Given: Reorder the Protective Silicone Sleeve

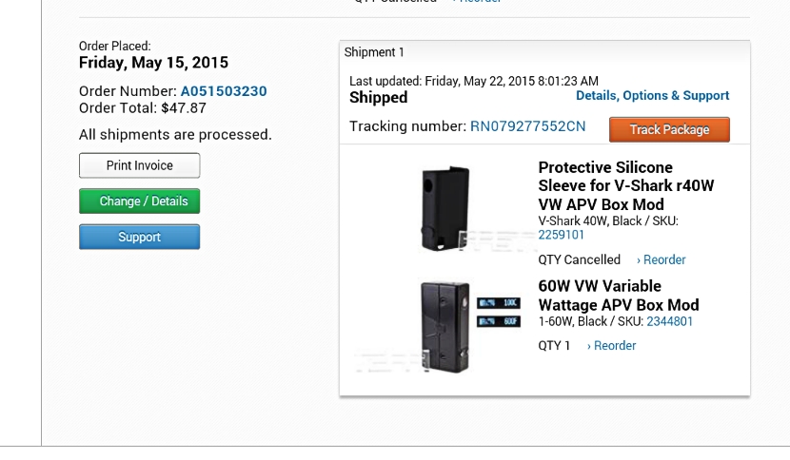Looking at the screenshot, I should click(662, 259).
